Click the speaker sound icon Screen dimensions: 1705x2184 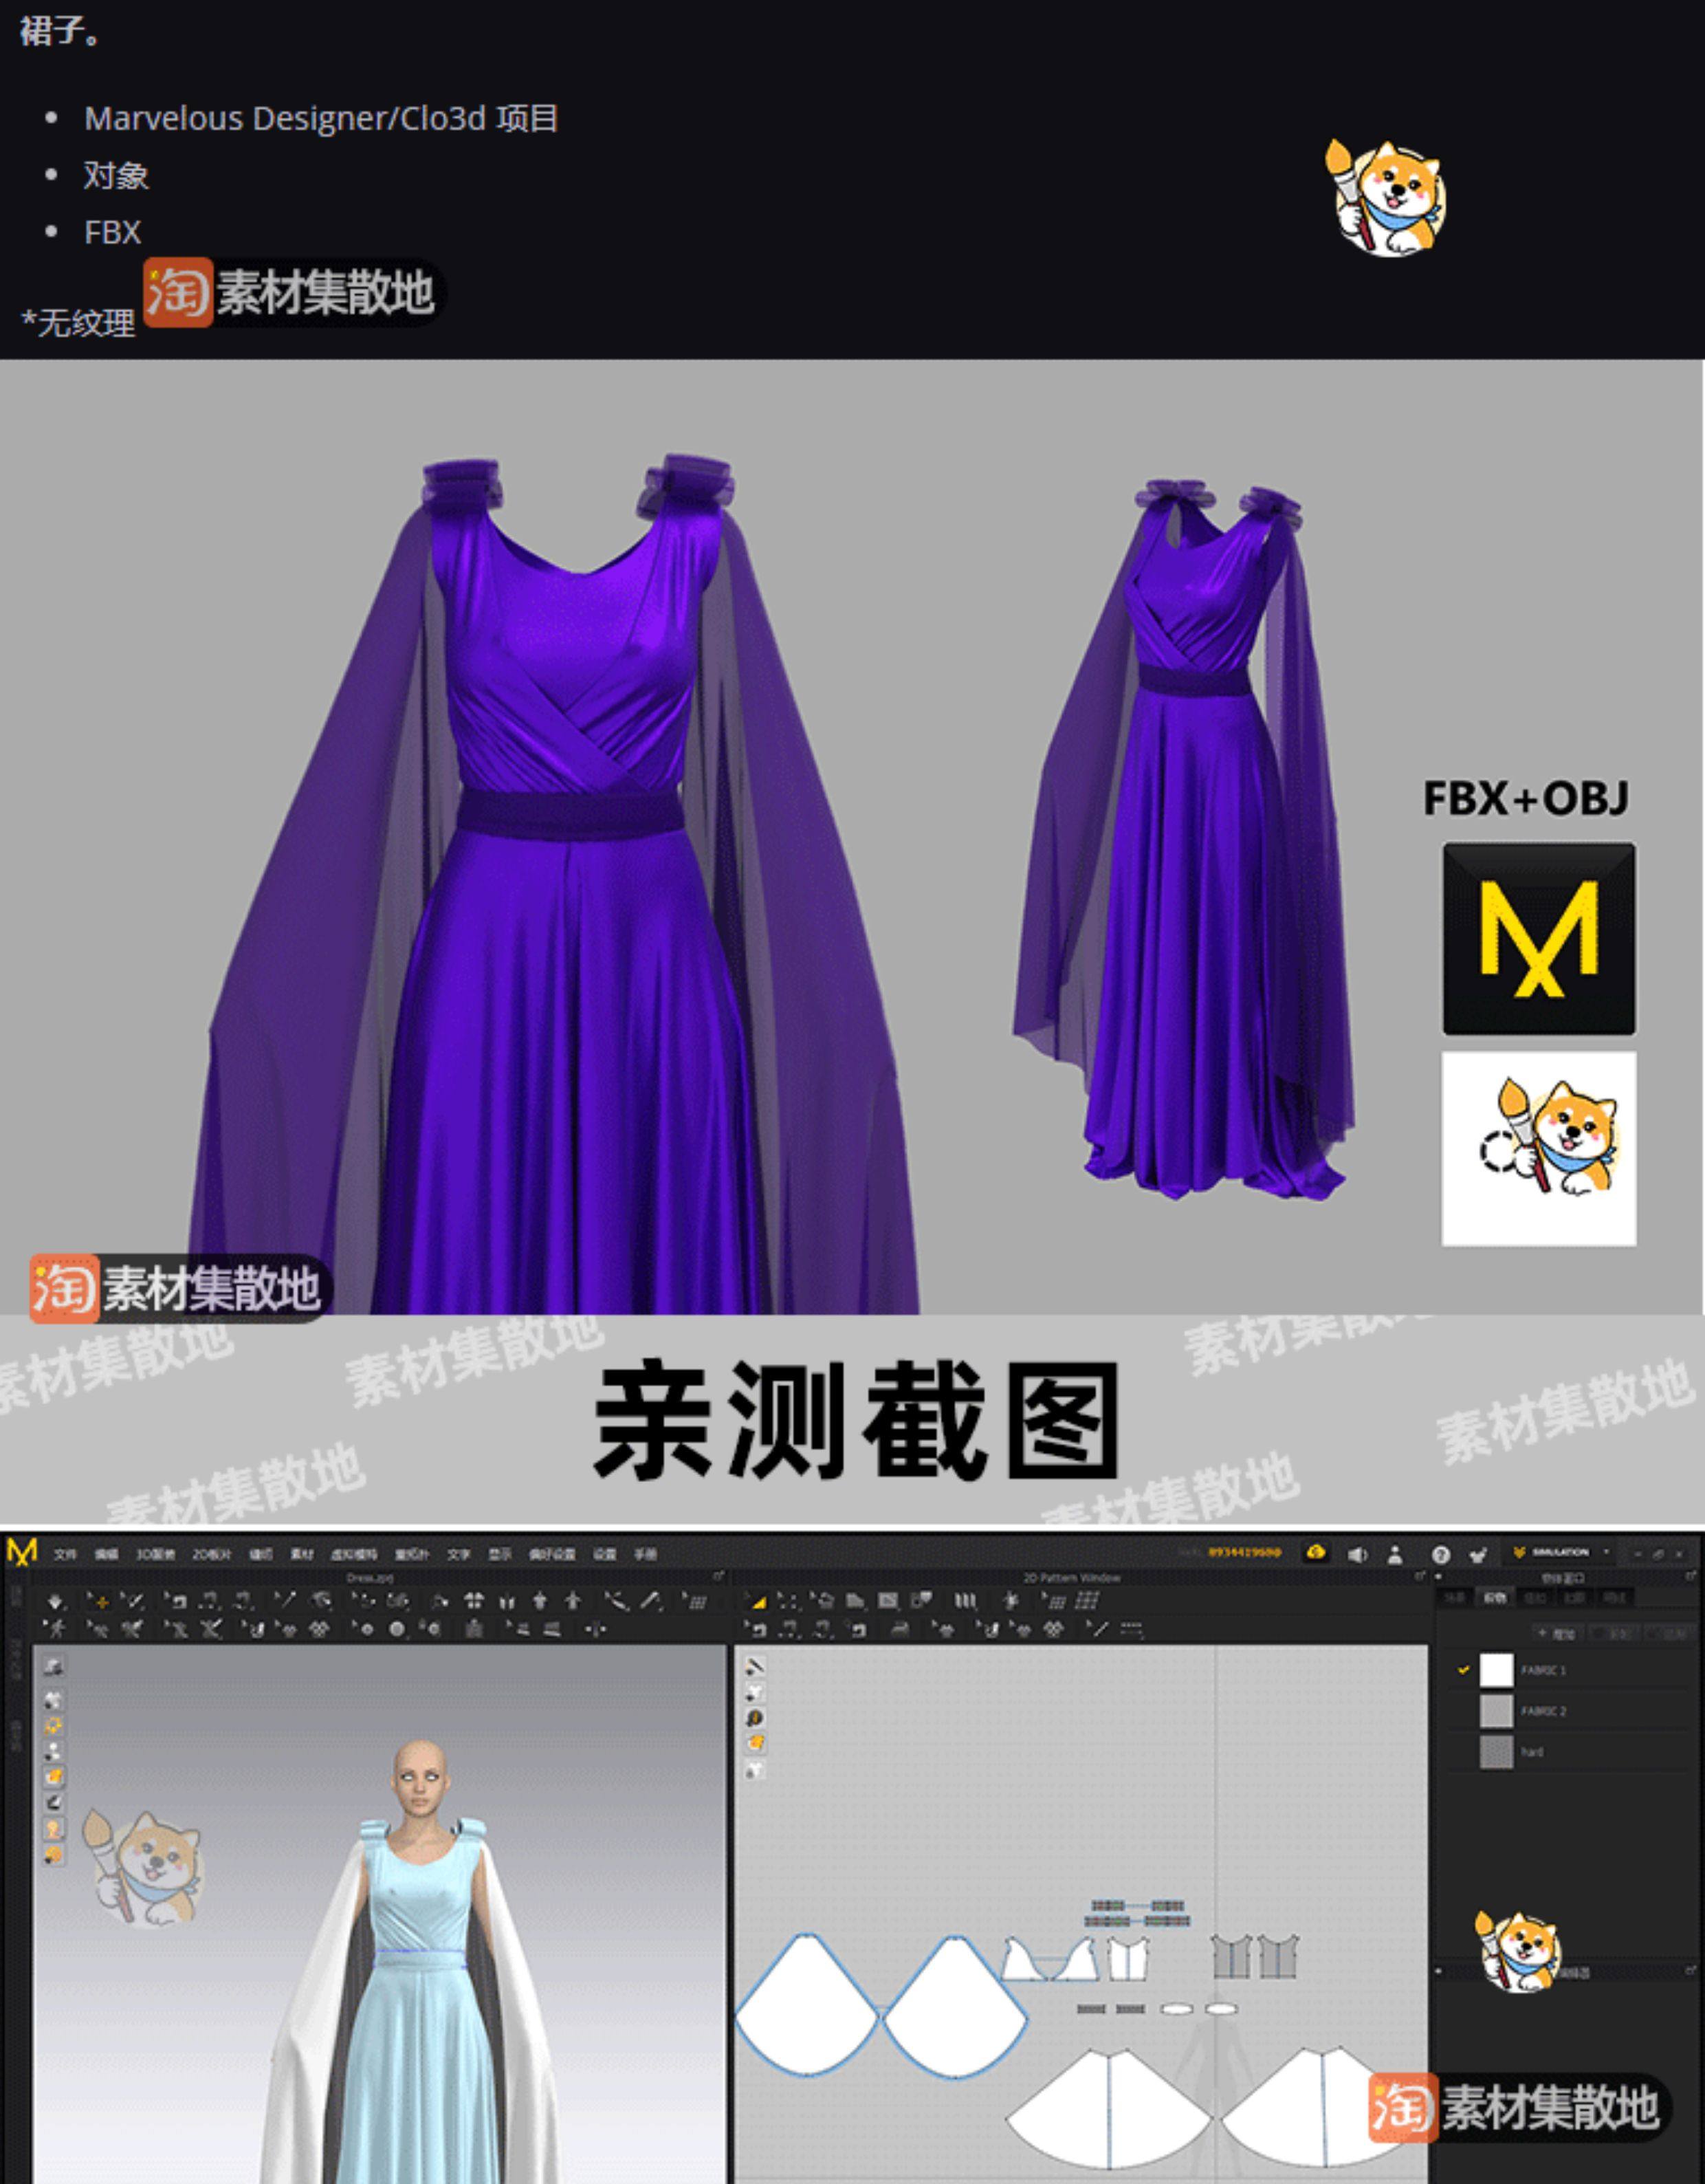1357,1554
